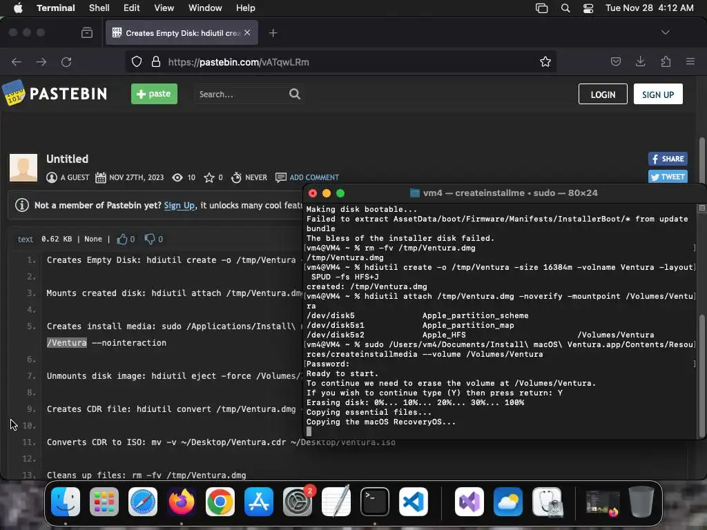Open System Settings with badge in dock
This screenshot has height=530, width=707.
[x=298, y=502]
